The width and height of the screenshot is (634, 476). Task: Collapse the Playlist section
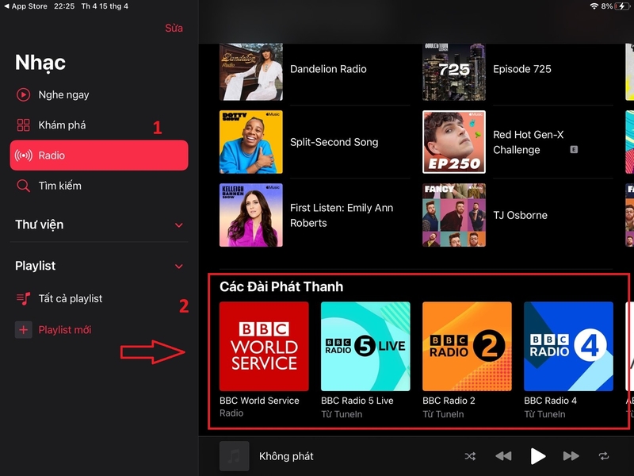179,267
